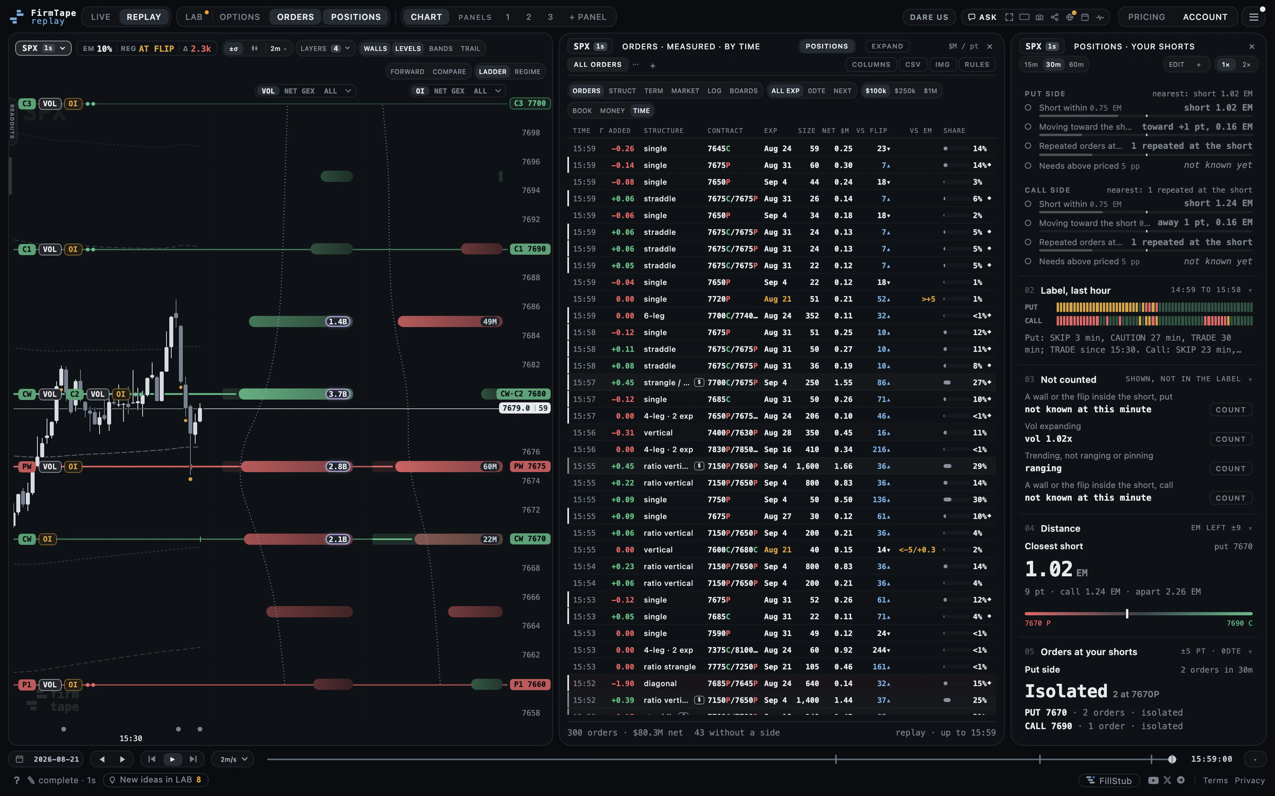Click the YouTube icon in footer
The height and width of the screenshot is (796, 1275).
(1153, 780)
